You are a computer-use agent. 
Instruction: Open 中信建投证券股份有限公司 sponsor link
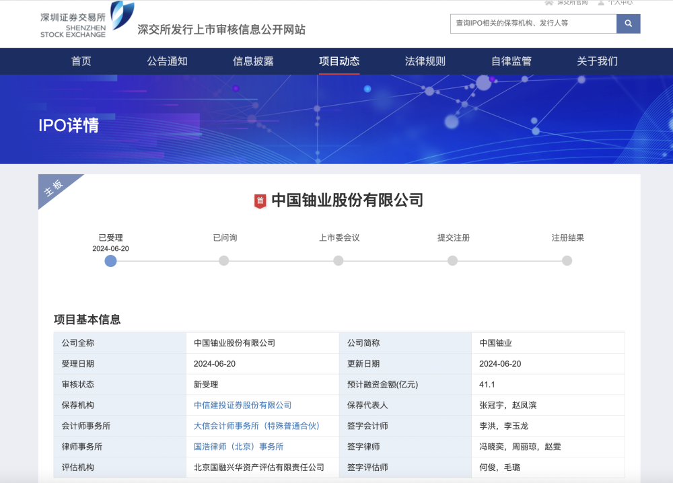coord(242,406)
